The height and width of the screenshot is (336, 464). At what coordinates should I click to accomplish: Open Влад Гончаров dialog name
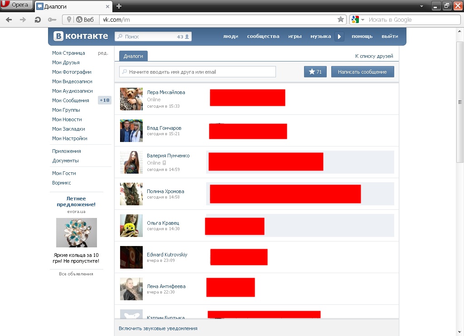point(164,128)
